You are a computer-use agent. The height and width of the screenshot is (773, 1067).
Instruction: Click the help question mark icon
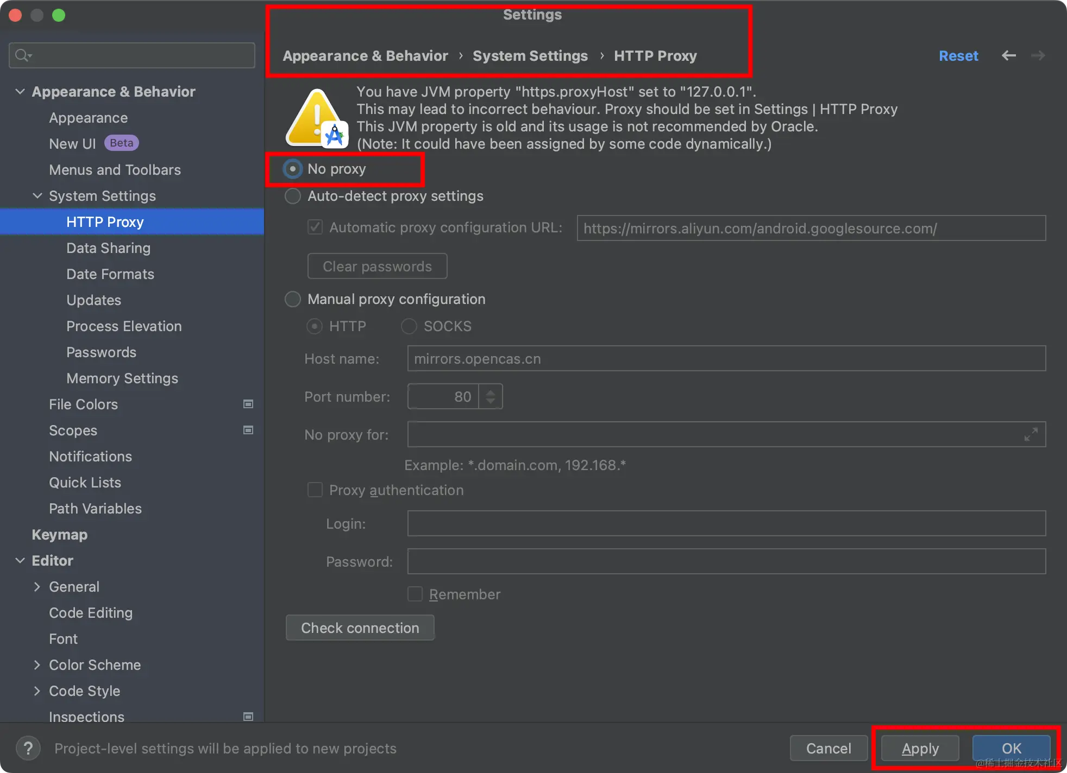coord(28,748)
